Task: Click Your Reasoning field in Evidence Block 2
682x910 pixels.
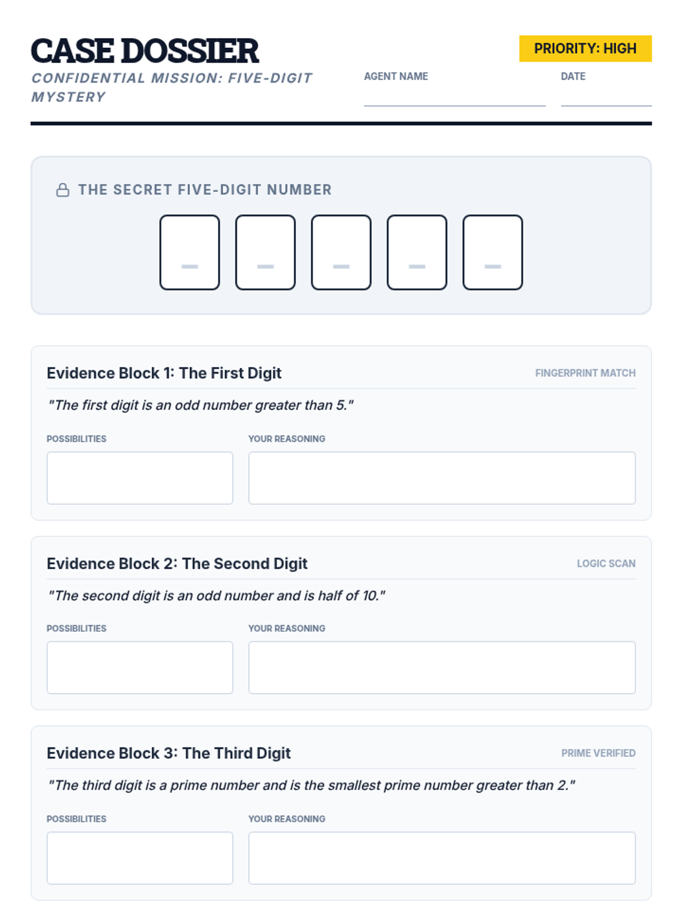Action: pos(442,667)
